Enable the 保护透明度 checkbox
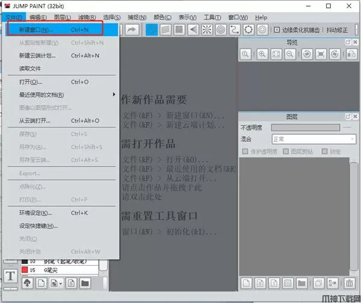Image resolution: width=361 pixels, height=303 pixels. pos(245,151)
